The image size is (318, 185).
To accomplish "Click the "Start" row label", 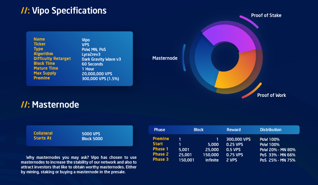I will [x=158, y=144].
